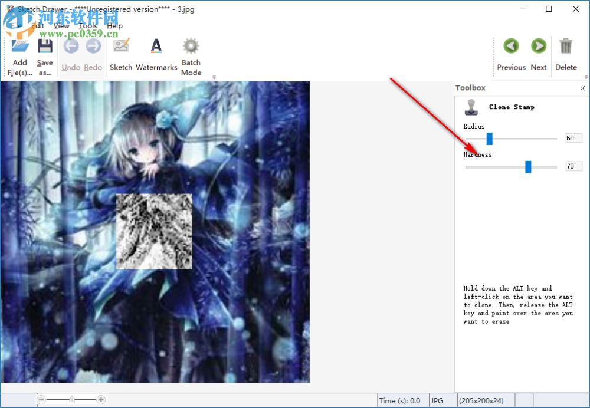Adjust the Radius slider

pos(489,138)
